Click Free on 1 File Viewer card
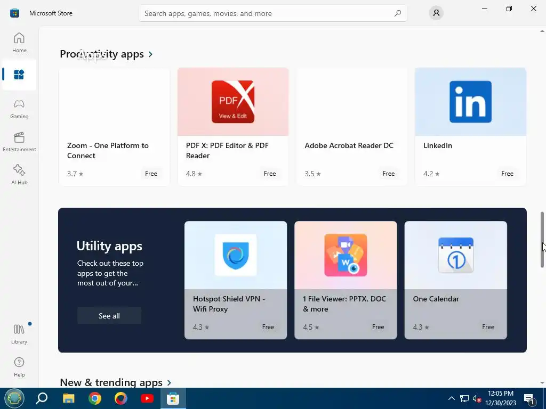The image size is (546, 409). coord(378,327)
